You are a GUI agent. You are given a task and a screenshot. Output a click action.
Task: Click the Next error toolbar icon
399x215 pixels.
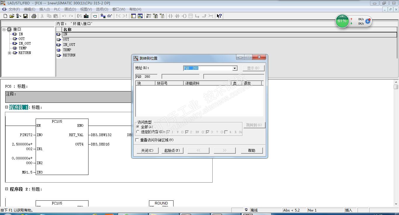tap(125, 16)
